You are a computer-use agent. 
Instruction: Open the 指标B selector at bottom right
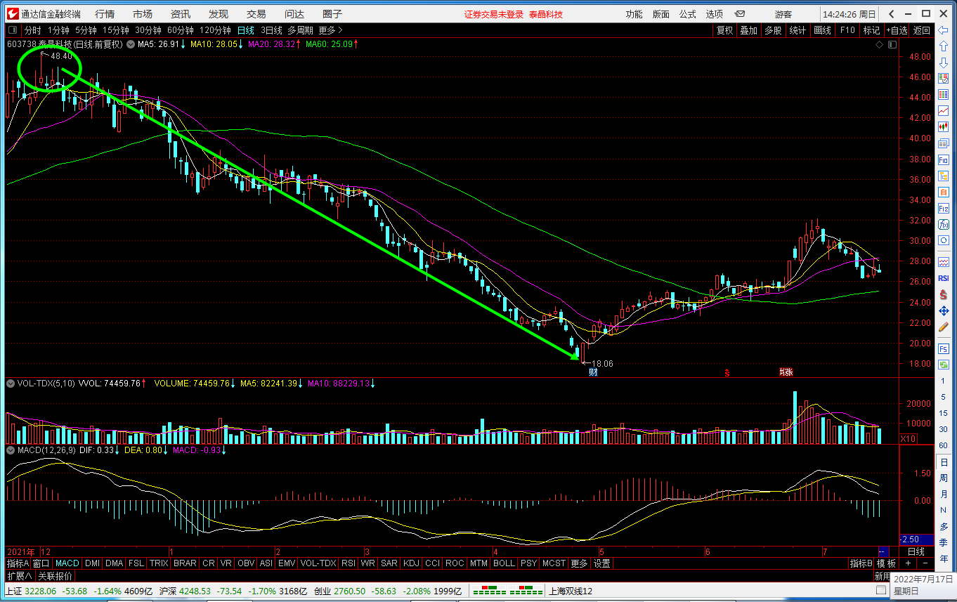pos(861,563)
